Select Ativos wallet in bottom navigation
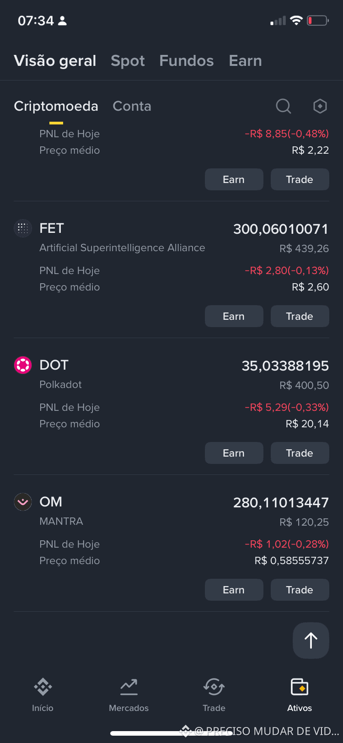This screenshot has height=743, width=343. [x=300, y=695]
